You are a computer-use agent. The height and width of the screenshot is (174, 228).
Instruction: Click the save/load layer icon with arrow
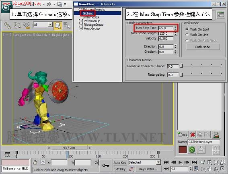tap(216, 135)
